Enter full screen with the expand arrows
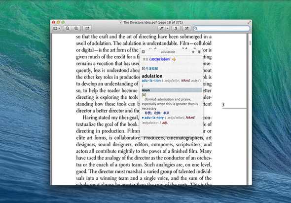 [249, 23]
